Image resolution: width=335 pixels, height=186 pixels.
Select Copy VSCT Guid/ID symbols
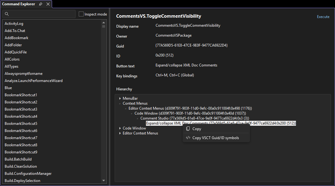pos(216,138)
